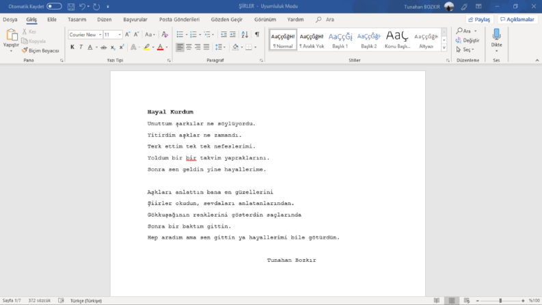Justify text

(x=206, y=47)
